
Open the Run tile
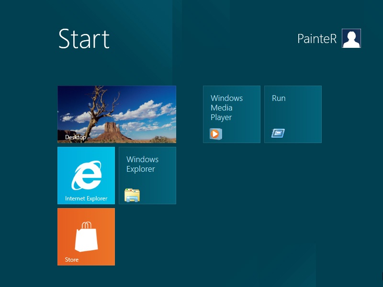tap(293, 114)
